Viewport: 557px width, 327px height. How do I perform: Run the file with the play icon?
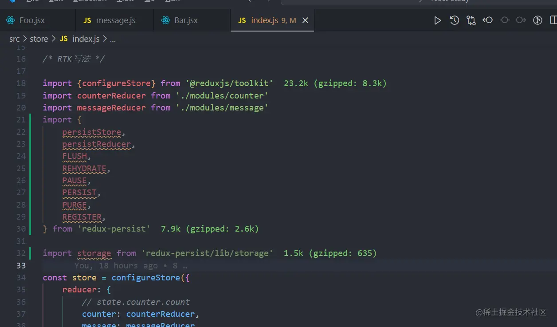438,20
